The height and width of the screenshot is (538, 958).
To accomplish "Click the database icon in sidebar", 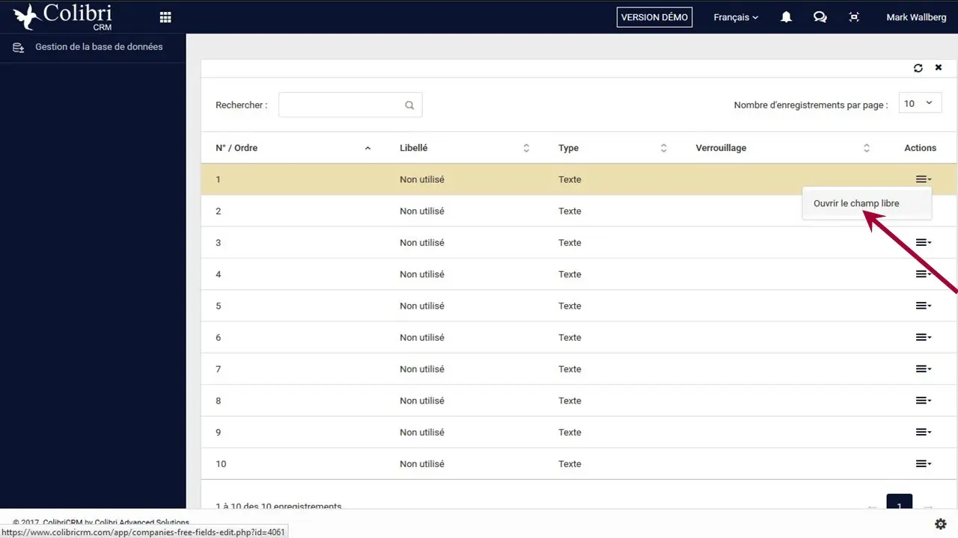I will [19, 48].
